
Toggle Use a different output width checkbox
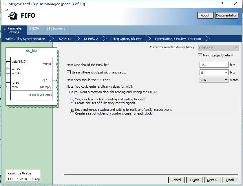(69, 72)
